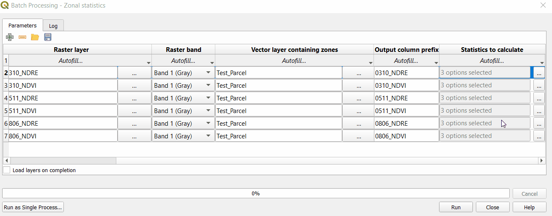Image resolution: width=552 pixels, height=216 pixels.
Task: Open statistics selector for 0310_NDRE row
Action: pos(539,73)
